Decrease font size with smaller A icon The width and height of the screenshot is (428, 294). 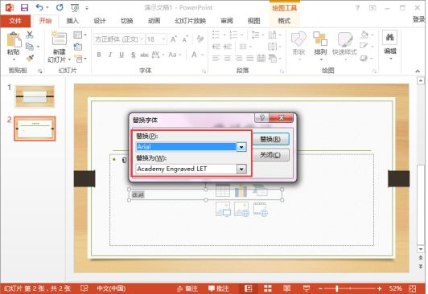tap(185, 39)
